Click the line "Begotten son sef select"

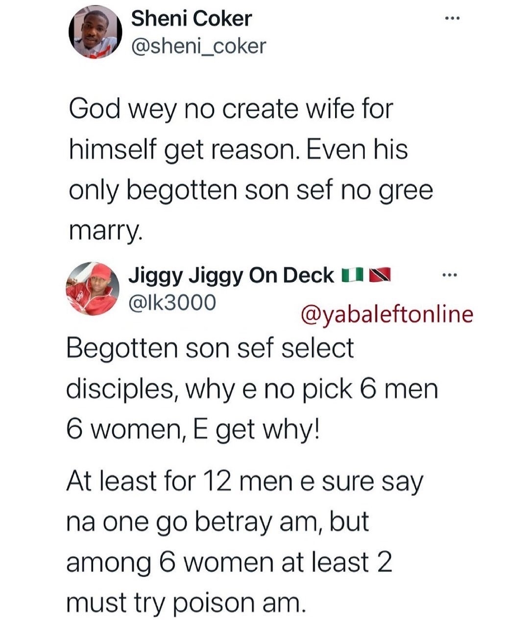point(210,349)
